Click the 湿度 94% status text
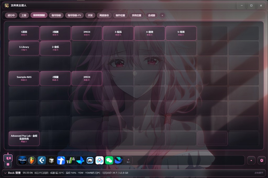This screenshot has width=268, height=178. pyautogui.click(x=71, y=173)
